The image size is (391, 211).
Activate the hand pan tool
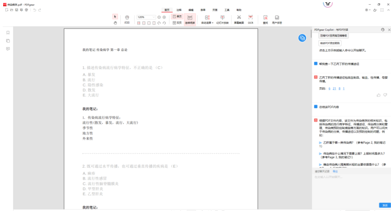115,23
